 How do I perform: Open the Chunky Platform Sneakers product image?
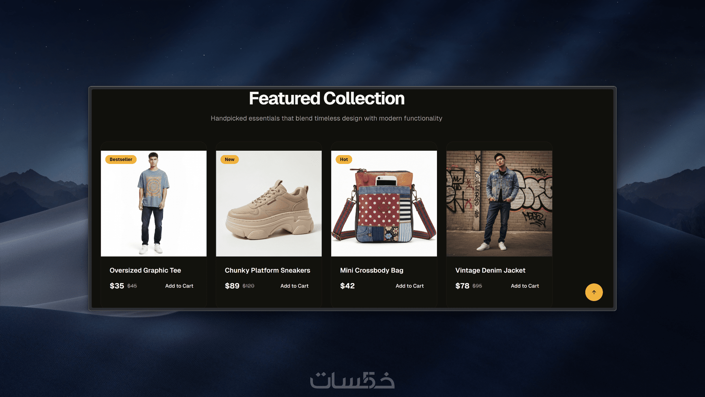(x=269, y=204)
